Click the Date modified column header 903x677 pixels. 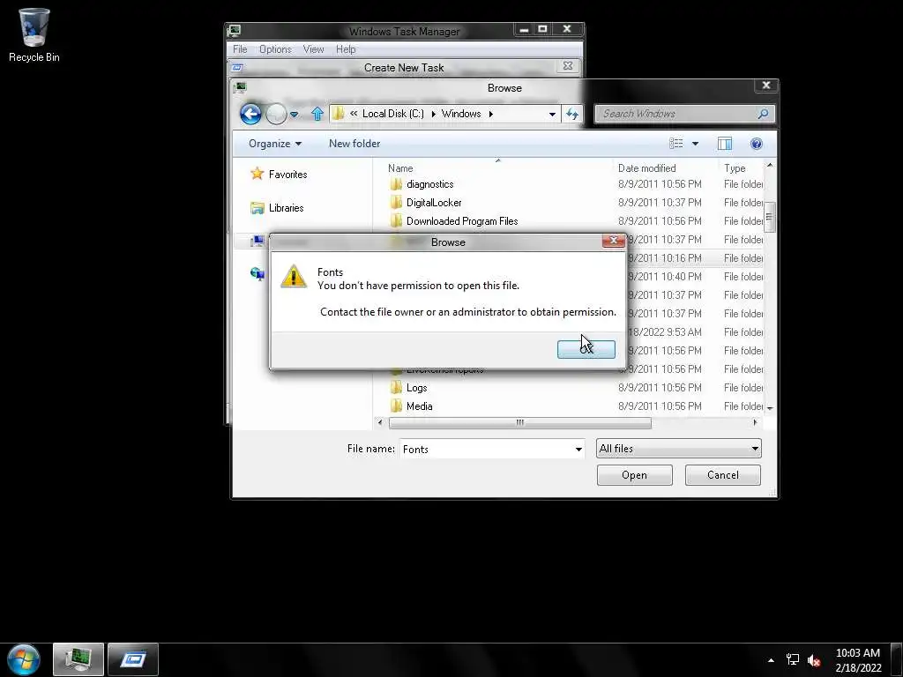[646, 168]
